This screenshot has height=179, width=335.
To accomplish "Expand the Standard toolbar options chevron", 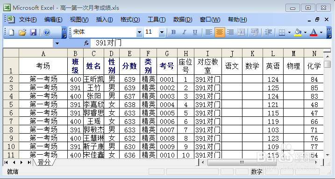I will (64, 32).
